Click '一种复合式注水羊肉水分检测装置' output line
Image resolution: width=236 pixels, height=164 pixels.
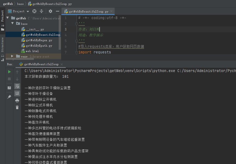(x=51, y=157)
